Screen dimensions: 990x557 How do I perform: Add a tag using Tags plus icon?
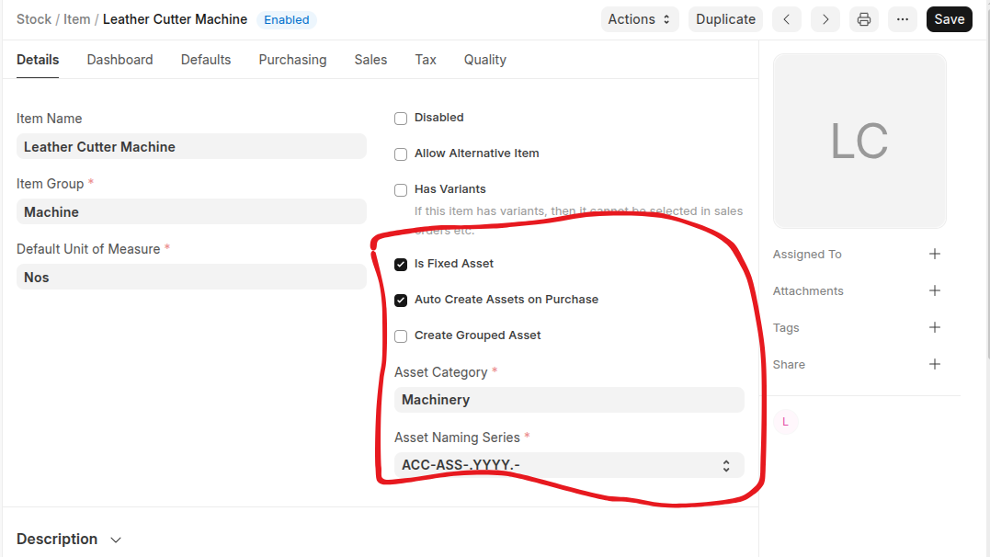[x=935, y=328]
